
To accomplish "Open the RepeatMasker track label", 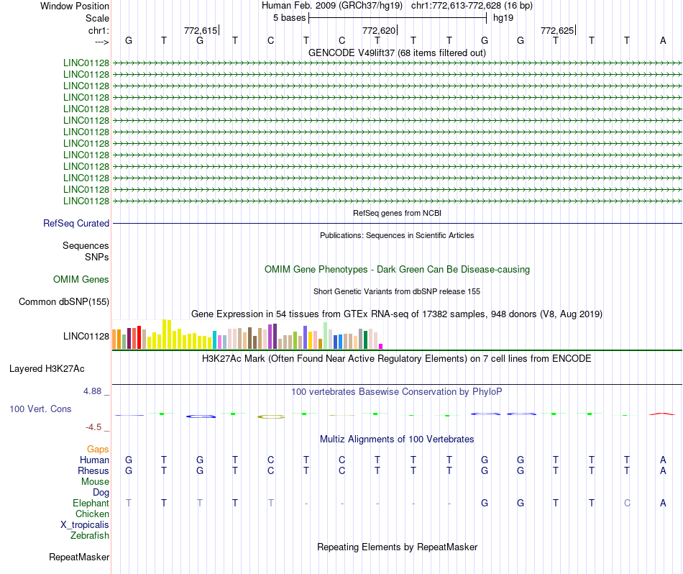I will tap(79, 557).
